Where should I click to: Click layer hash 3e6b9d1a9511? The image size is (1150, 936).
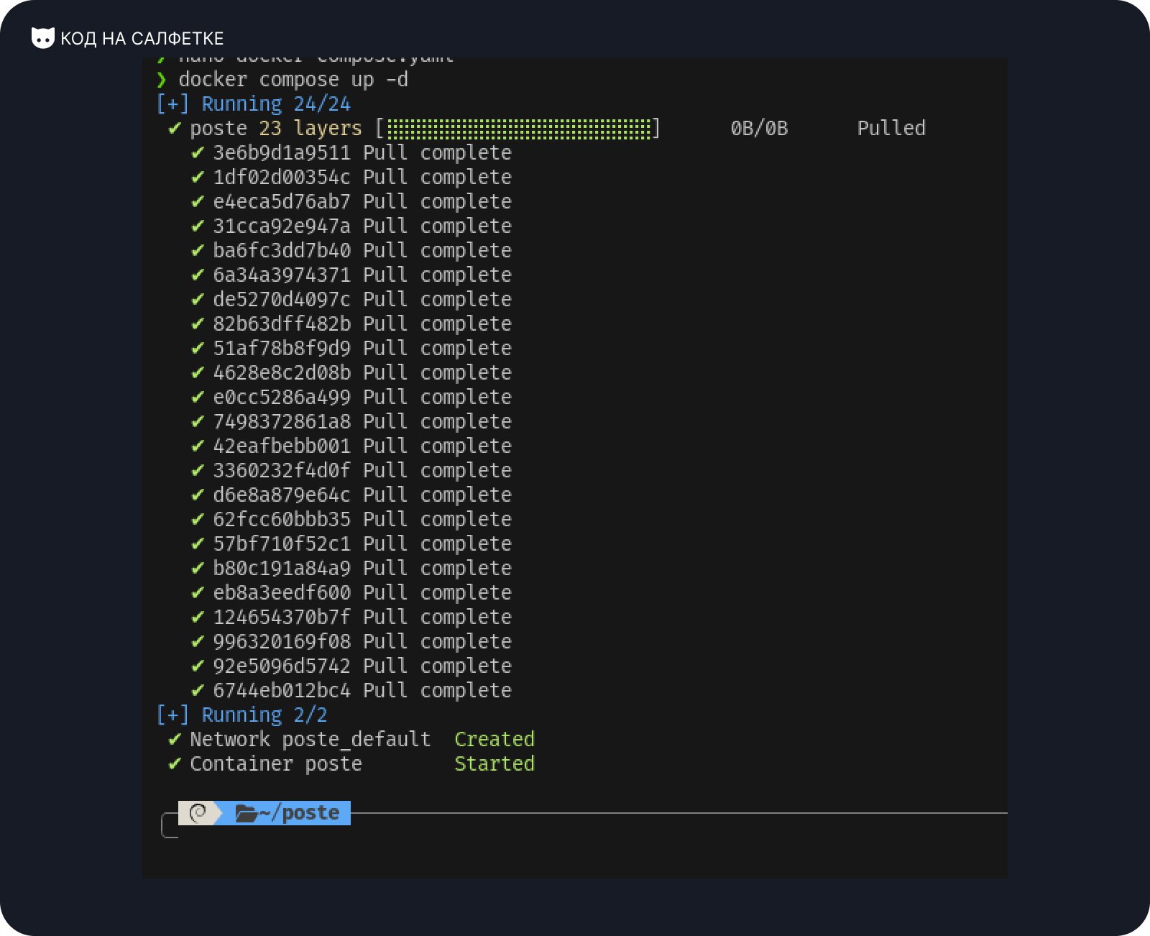click(282, 152)
